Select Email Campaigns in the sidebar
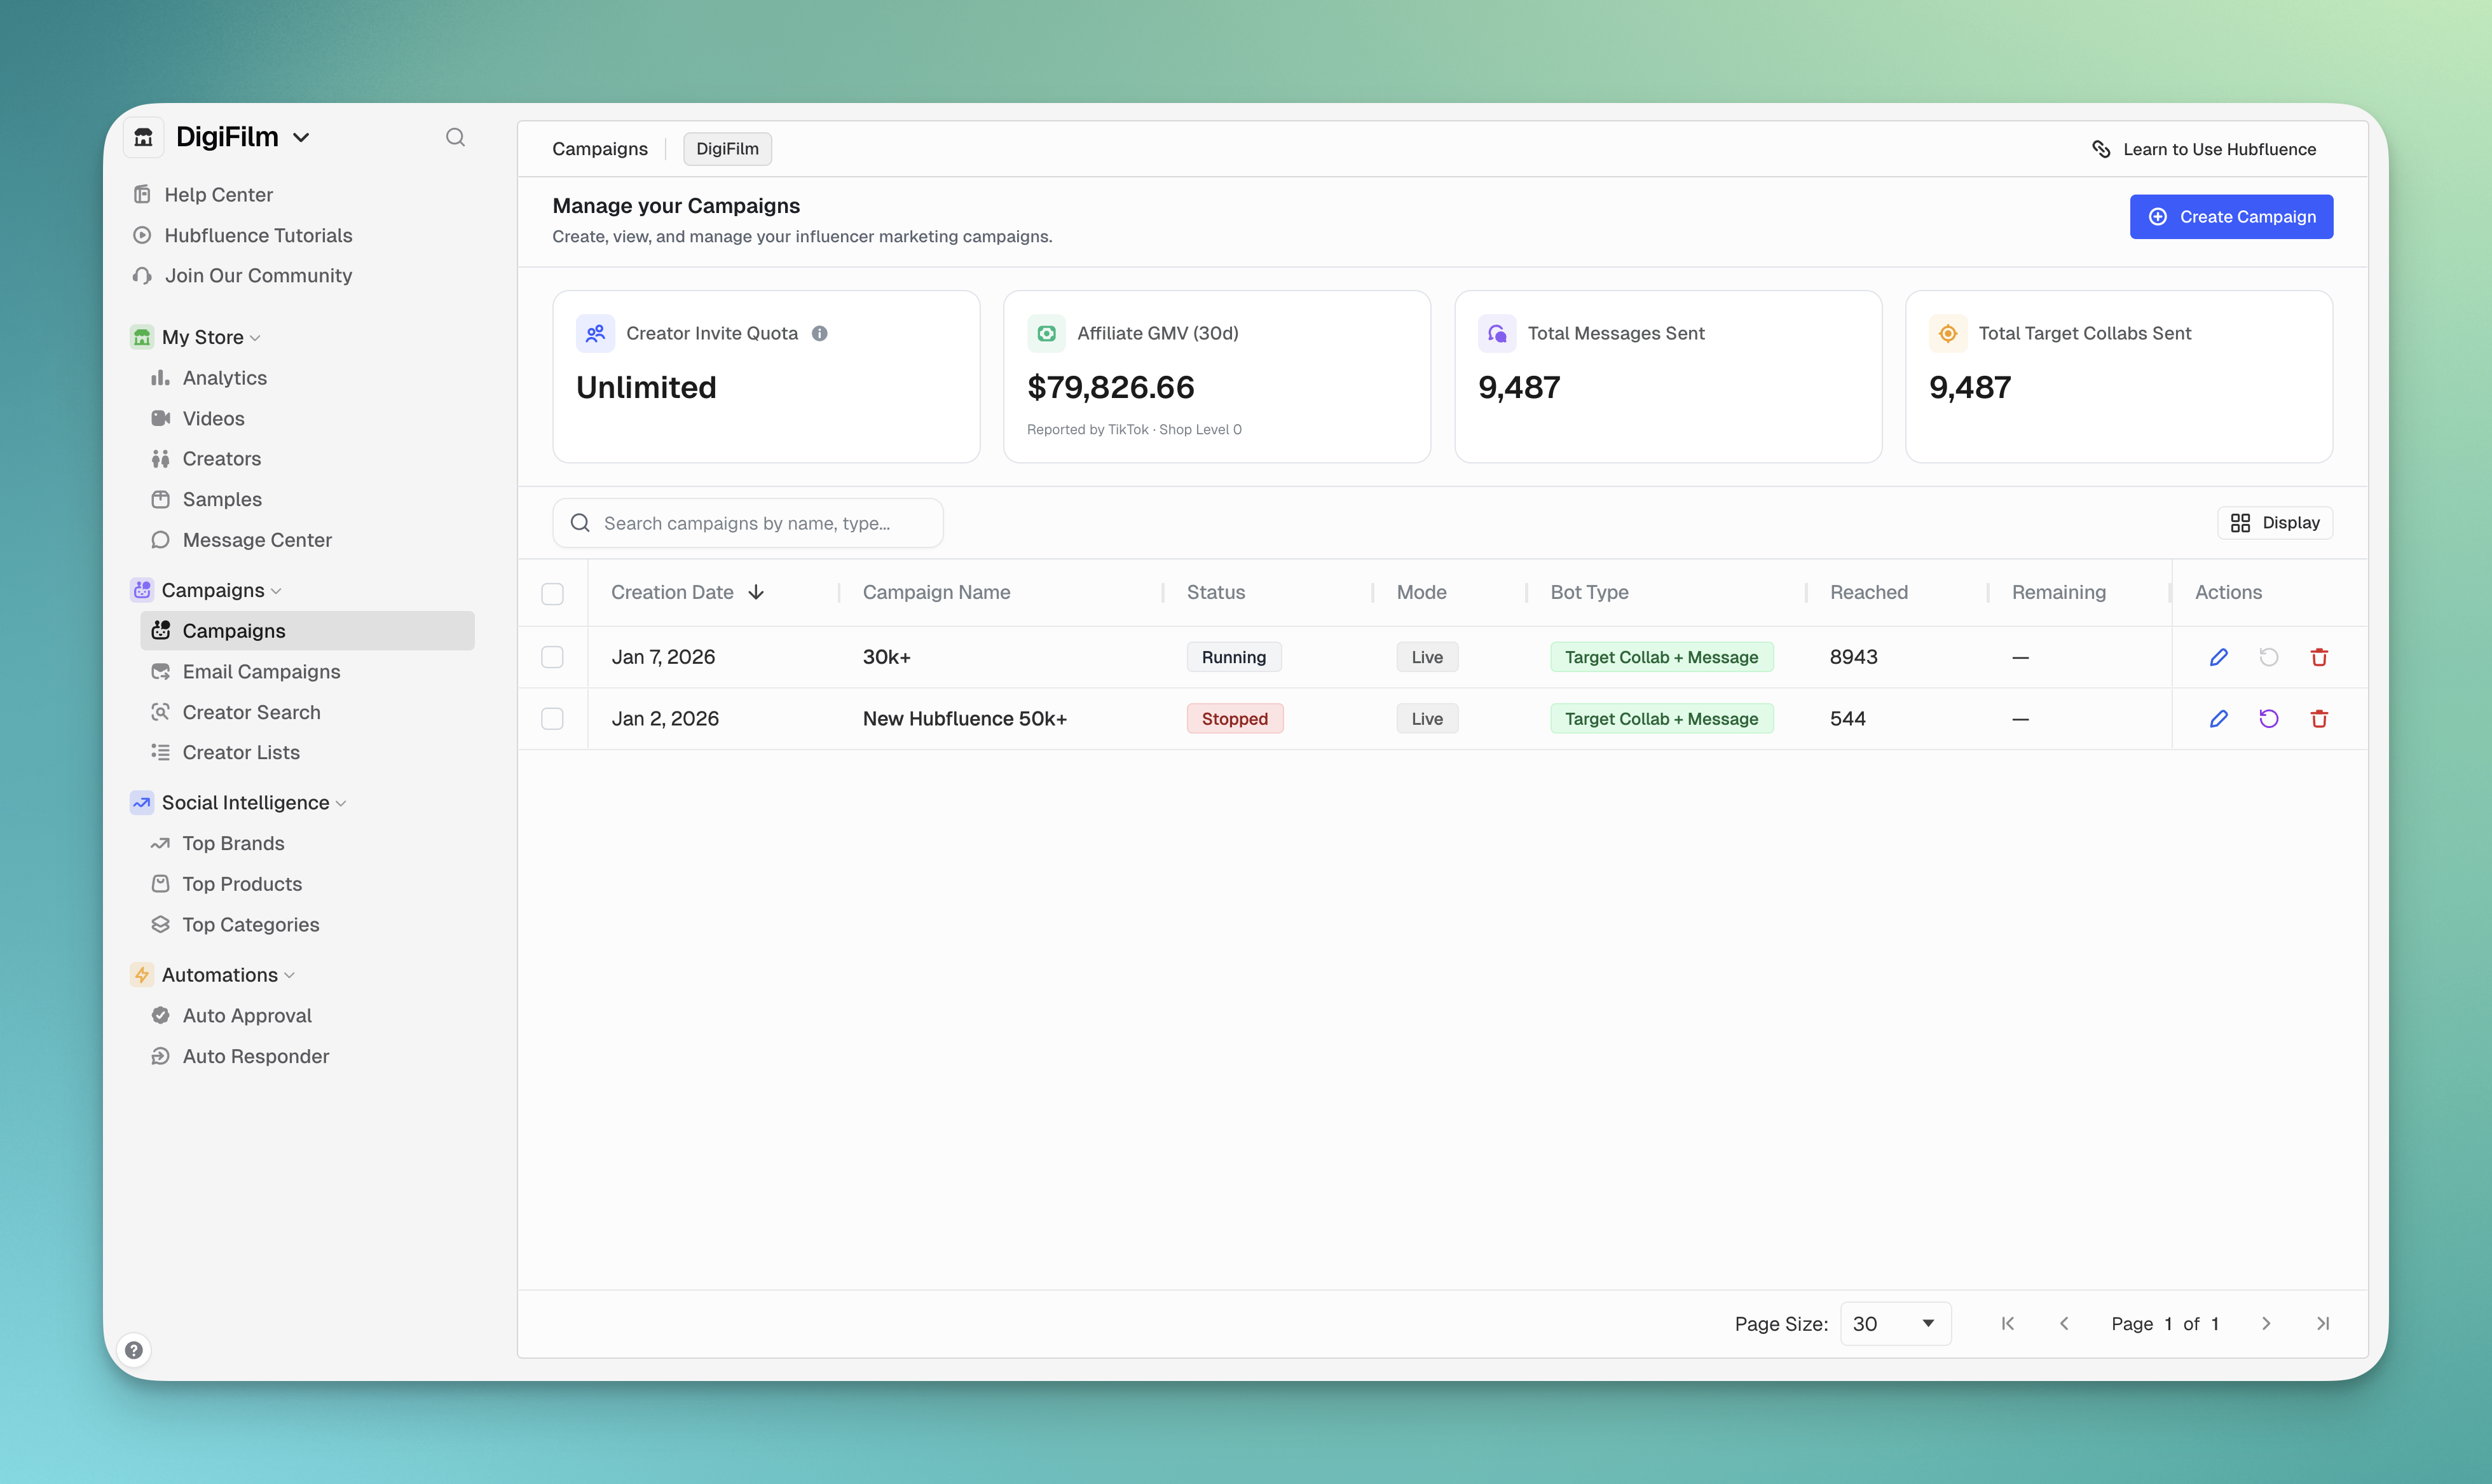The image size is (2492, 1484). coord(261,671)
